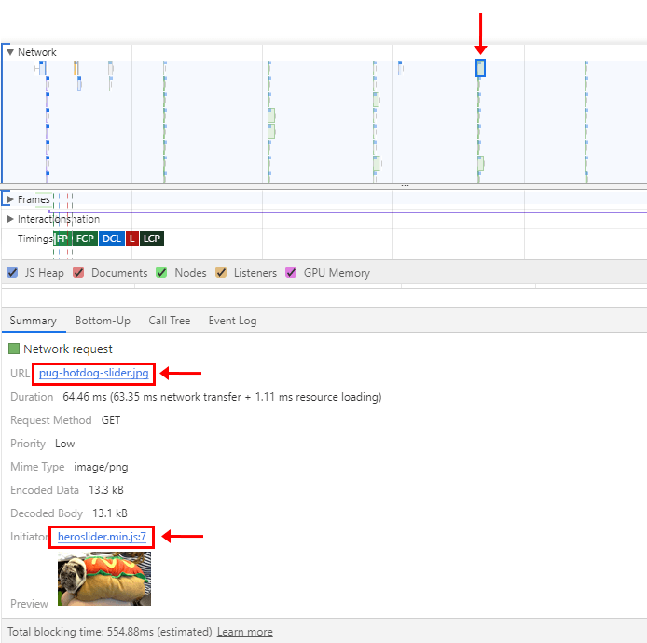Open the heroslider.min.js:7 initiator link

tap(102, 537)
